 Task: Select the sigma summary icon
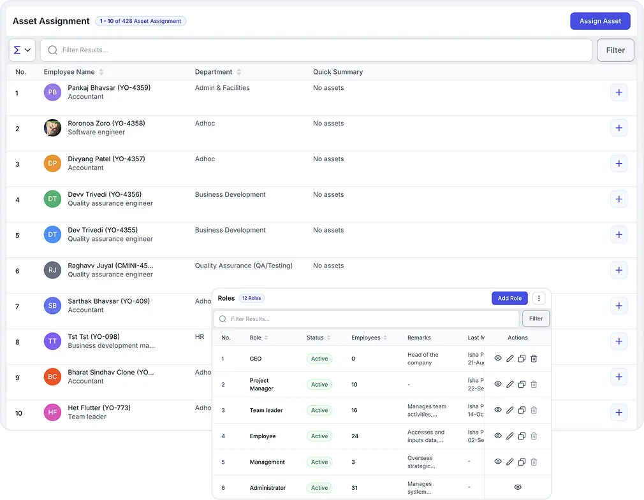pyautogui.click(x=17, y=50)
